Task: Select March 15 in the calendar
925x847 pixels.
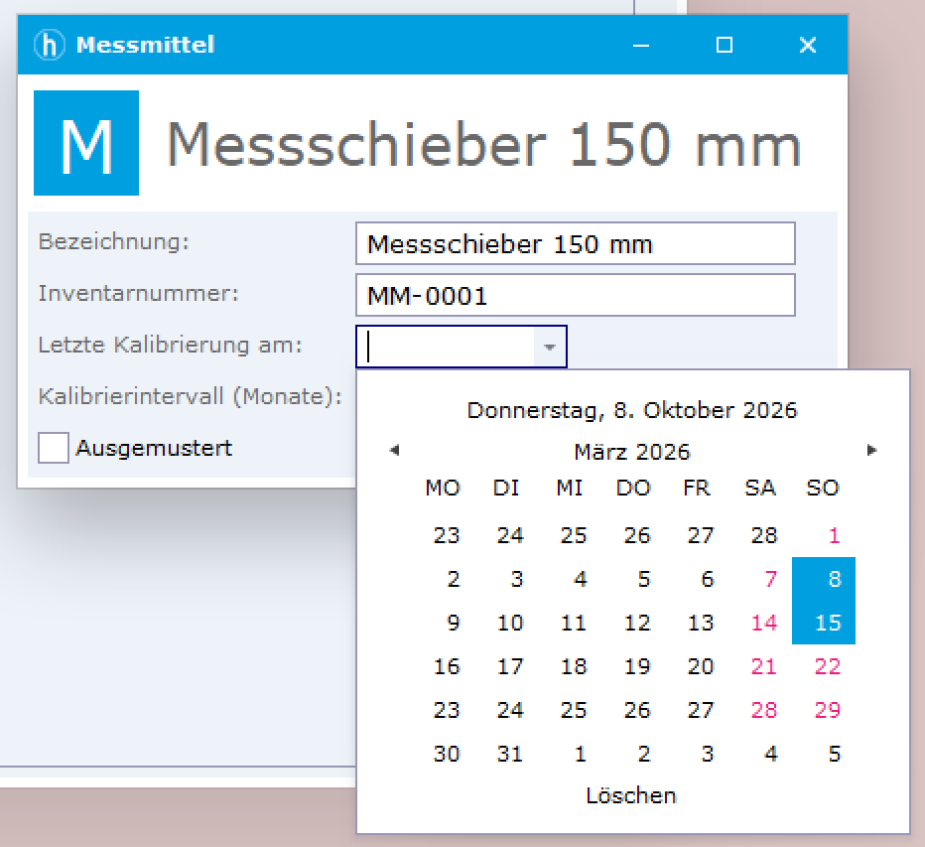Action: [824, 623]
